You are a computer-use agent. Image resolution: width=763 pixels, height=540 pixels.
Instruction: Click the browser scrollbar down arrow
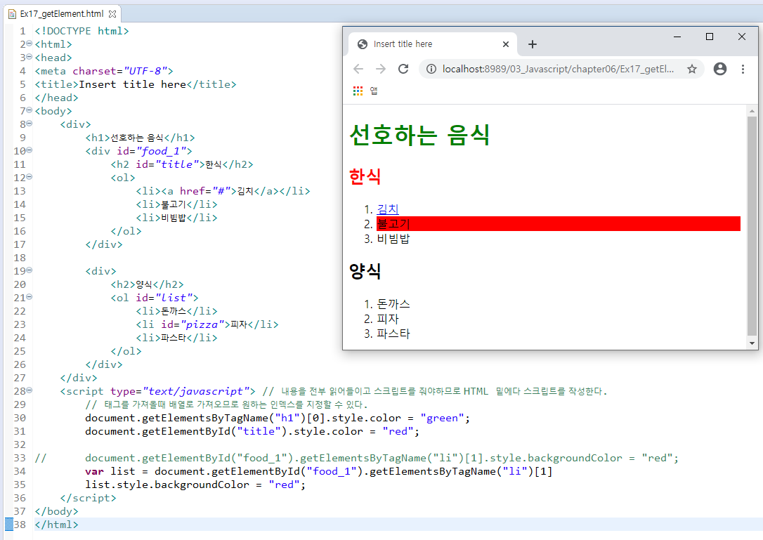coord(752,343)
